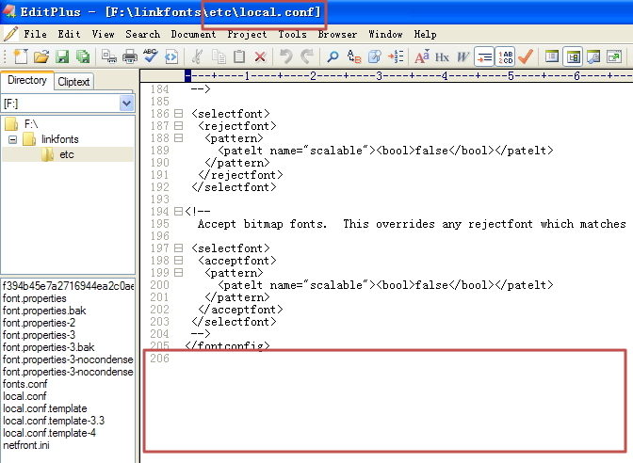The width and height of the screenshot is (633, 463).
Task: Select local.conf.template file
Action: pyautogui.click(x=45, y=408)
